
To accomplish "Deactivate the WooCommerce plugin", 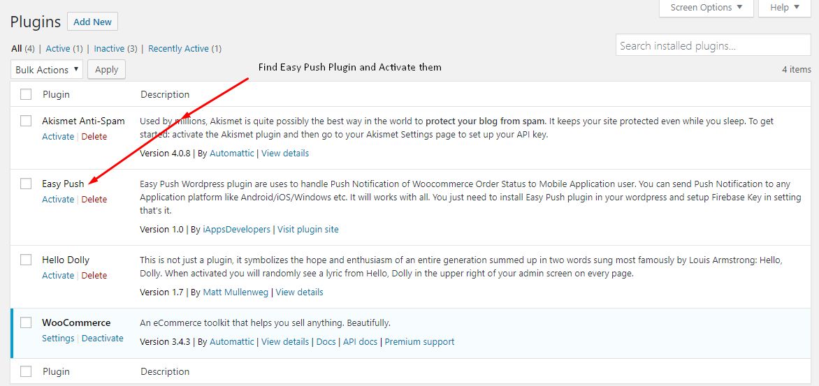I will click(x=102, y=338).
